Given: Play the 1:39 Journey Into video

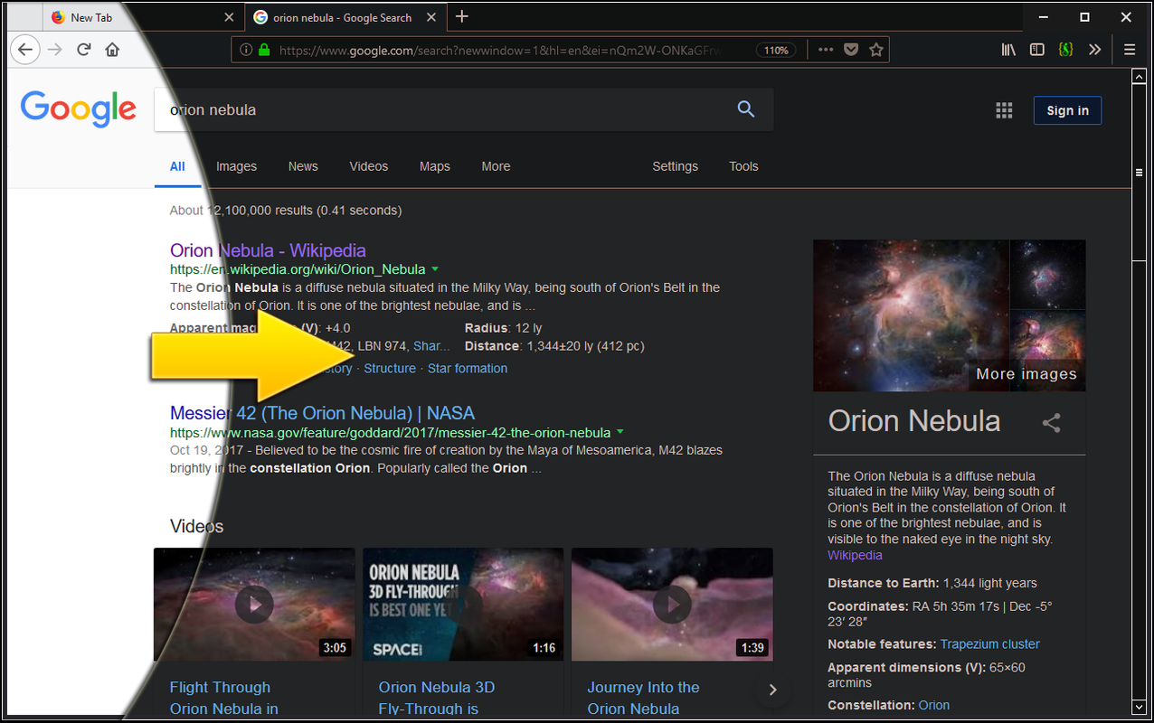Looking at the screenshot, I should click(672, 604).
